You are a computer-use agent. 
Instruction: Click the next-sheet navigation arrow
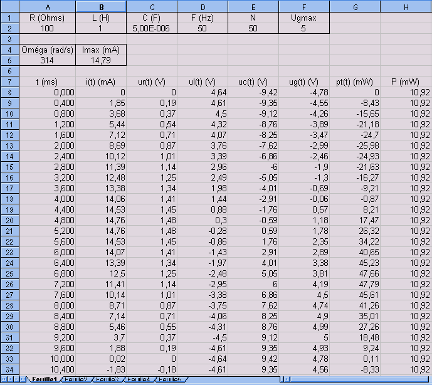pos(15,380)
